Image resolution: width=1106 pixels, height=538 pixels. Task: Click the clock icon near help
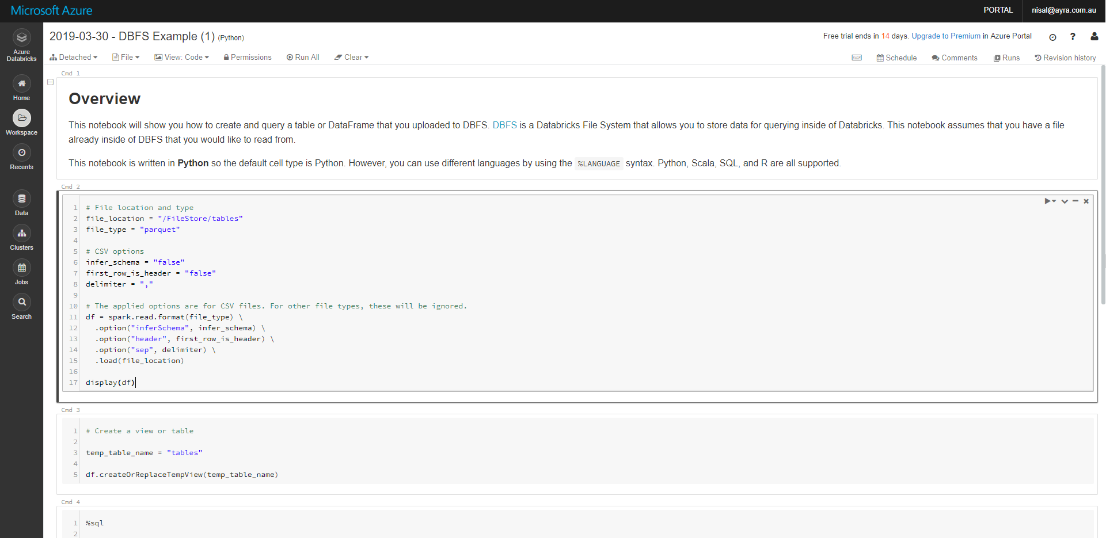pyautogui.click(x=1052, y=37)
